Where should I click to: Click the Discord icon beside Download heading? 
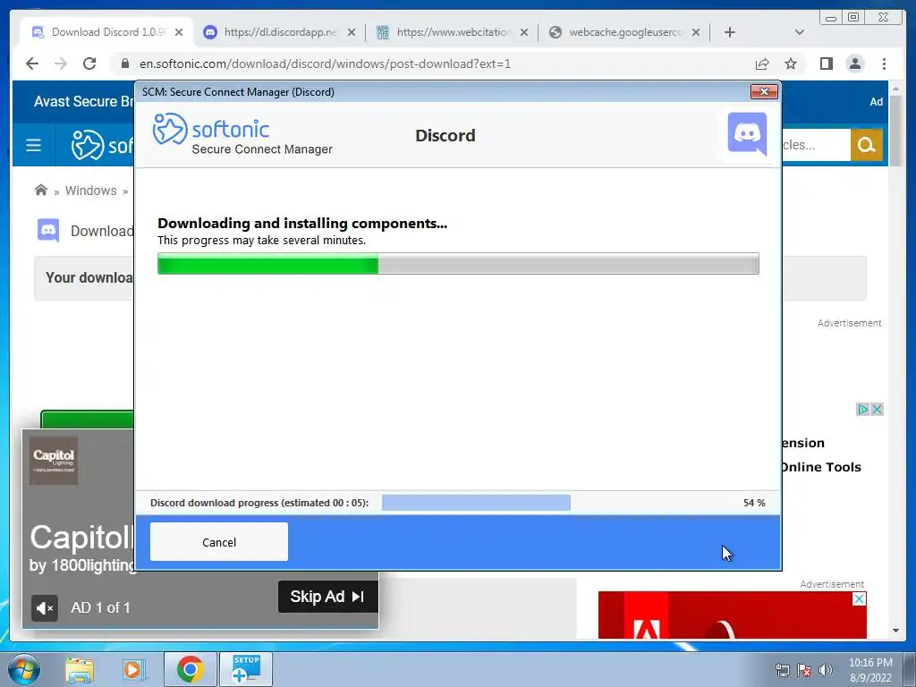click(48, 230)
